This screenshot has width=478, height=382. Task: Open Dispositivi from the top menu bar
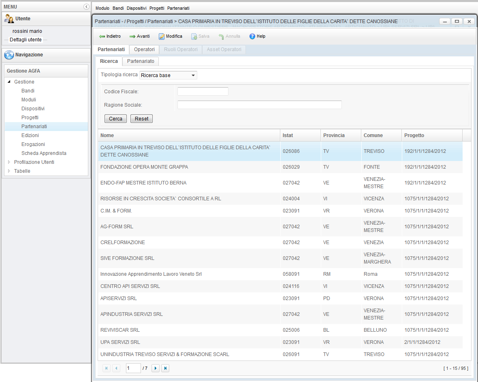pos(137,8)
